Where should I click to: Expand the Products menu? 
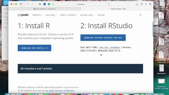37,15
